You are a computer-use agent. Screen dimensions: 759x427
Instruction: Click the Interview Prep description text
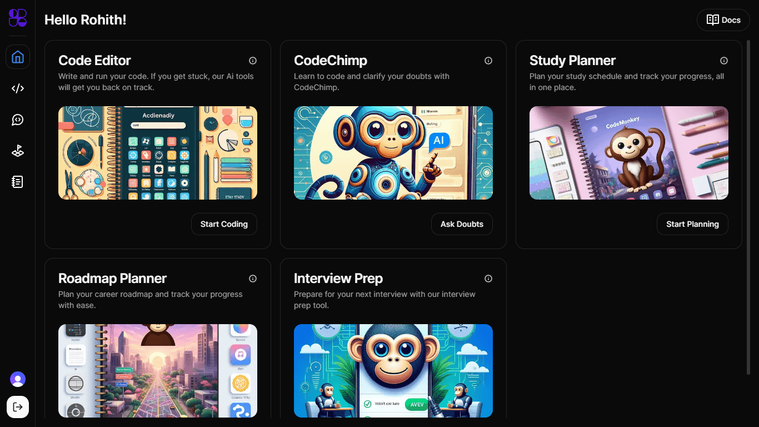click(385, 300)
